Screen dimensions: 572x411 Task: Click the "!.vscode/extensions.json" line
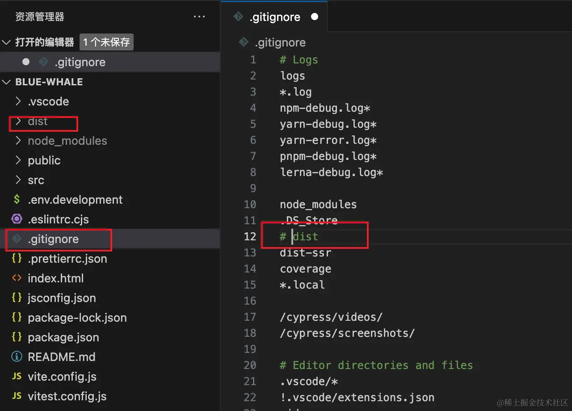(x=357, y=398)
